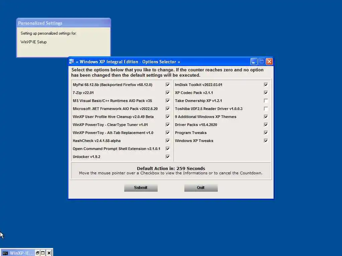Maximize the Options Selector window
342x256 pixels.
click(262, 62)
